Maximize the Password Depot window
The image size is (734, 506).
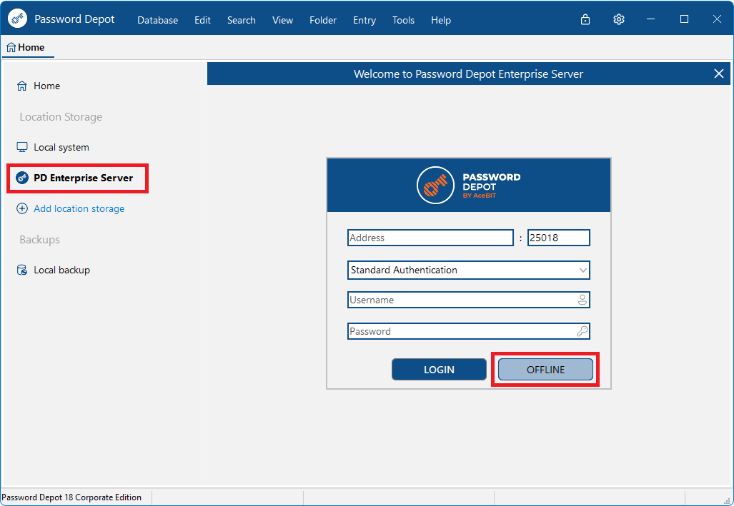point(685,19)
